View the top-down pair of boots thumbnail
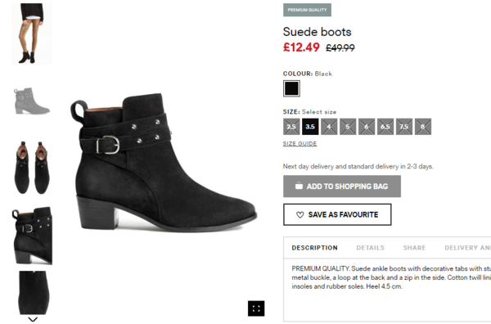 click(32, 168)
